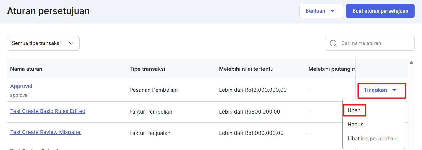This screenshot has width=422, height=150.
Task: Click the Nama aturan column header
Action: point(26,69)
